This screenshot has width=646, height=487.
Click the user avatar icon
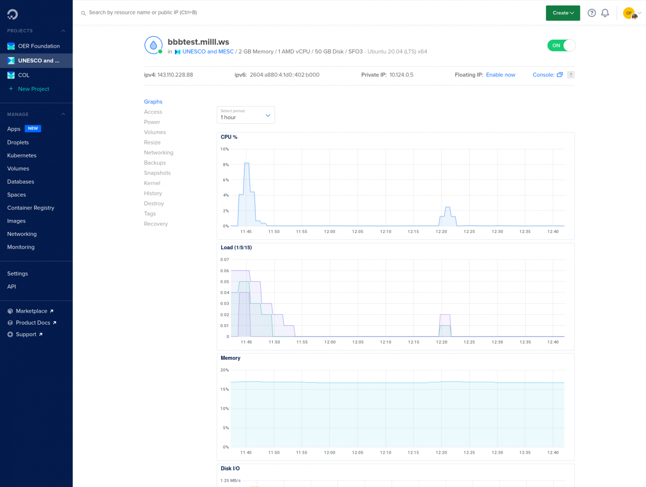pos(630,13)
